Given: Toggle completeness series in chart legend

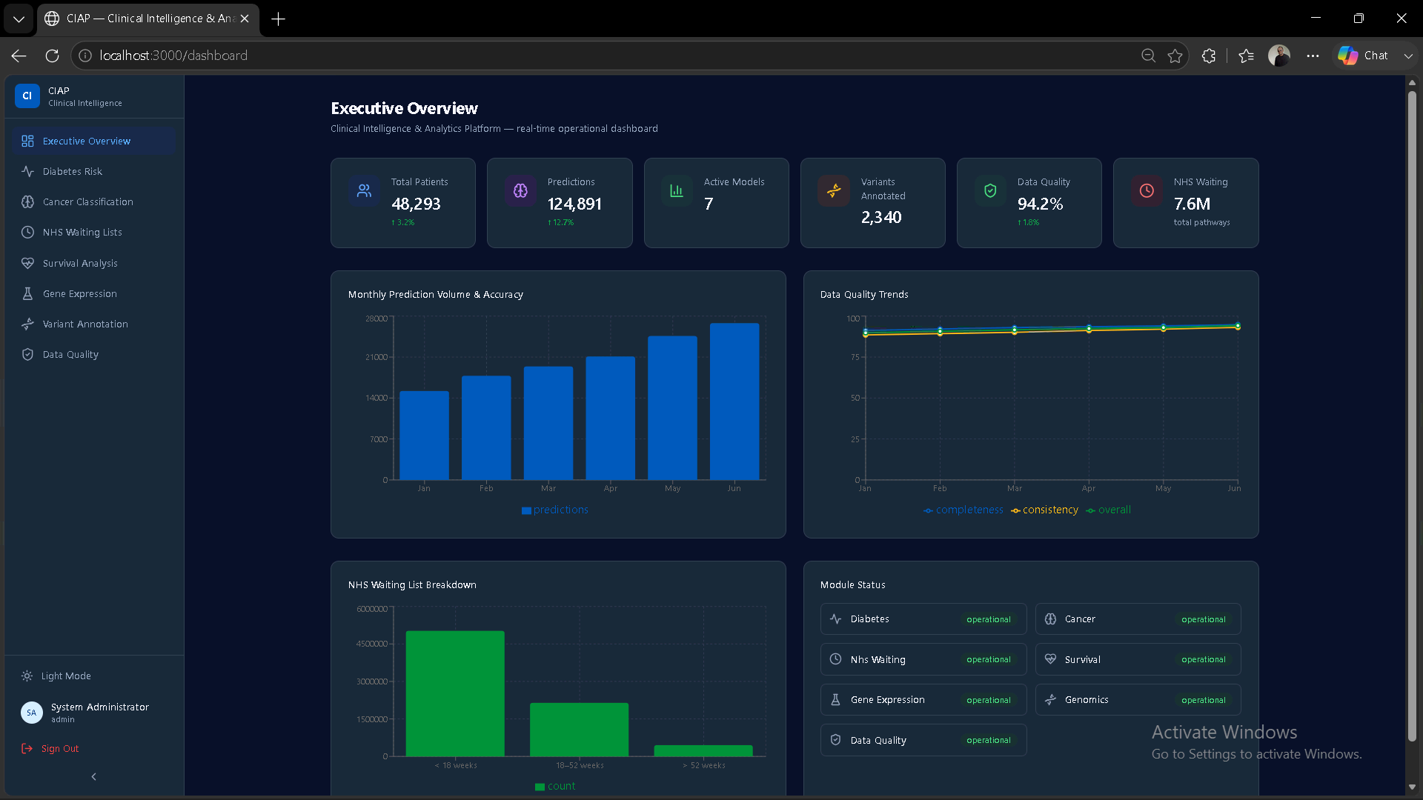Looking at the screenshot, I should click(x=963, y=510).
